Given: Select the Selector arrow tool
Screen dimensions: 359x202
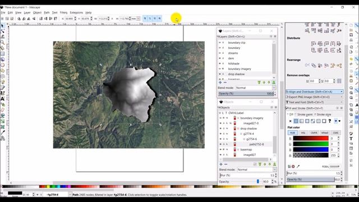Looking at the screenshot, I should click(2, 26).
